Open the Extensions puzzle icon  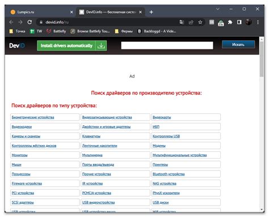point(230,22)
